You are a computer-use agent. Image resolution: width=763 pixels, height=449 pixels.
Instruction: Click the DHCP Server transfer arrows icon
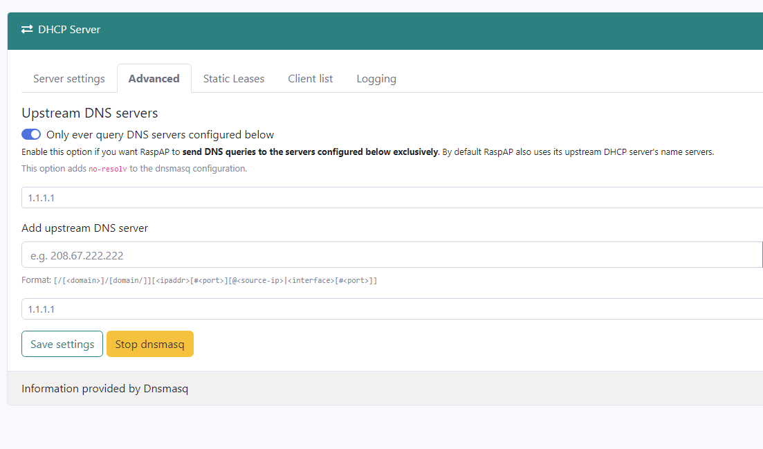pyautogui.click(x=26, y=30)
